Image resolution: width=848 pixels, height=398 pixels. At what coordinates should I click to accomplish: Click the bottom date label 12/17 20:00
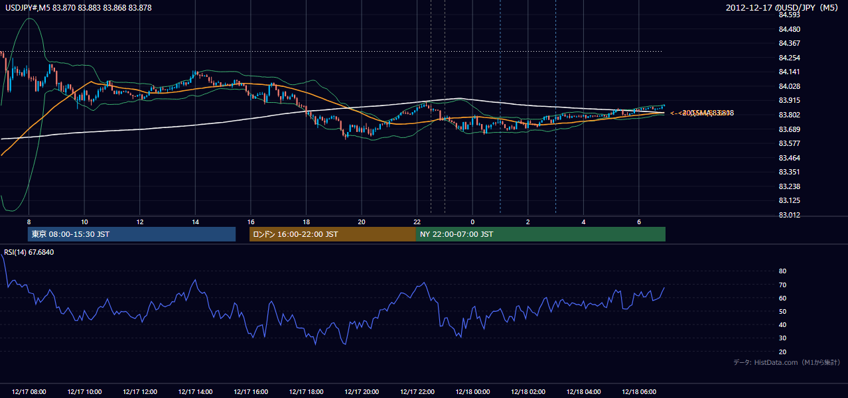(x=362, y=392)
